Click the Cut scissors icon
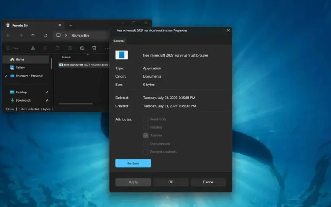The image size is (331, 207). (33, 48)
